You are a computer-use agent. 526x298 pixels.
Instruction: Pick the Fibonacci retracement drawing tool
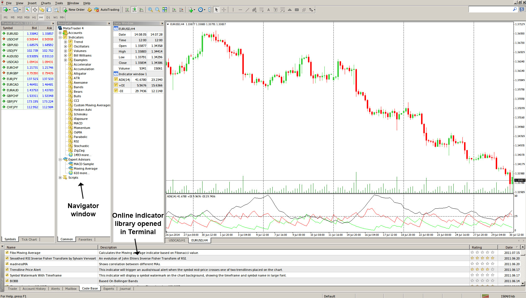[261, 10]
